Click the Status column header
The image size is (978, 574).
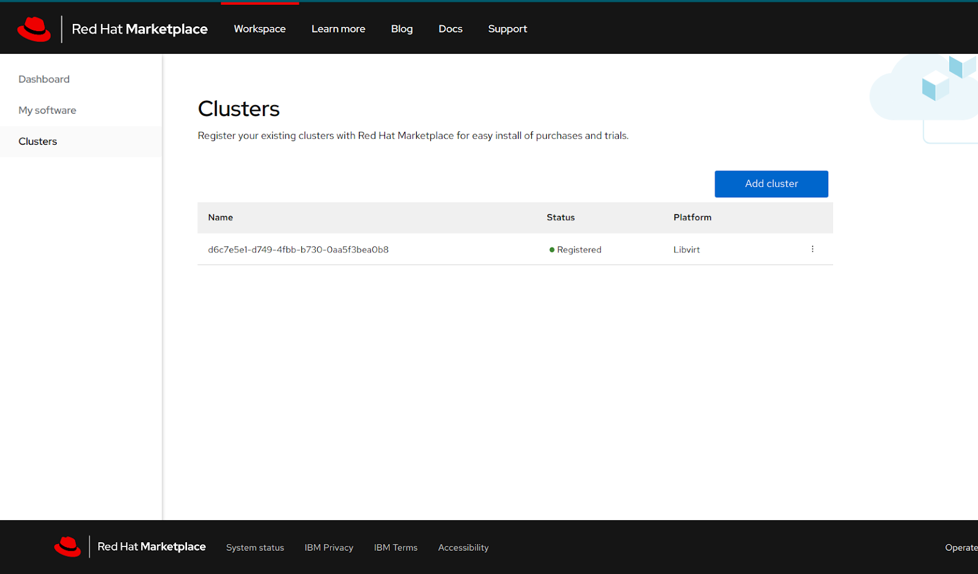pos(561,218)
